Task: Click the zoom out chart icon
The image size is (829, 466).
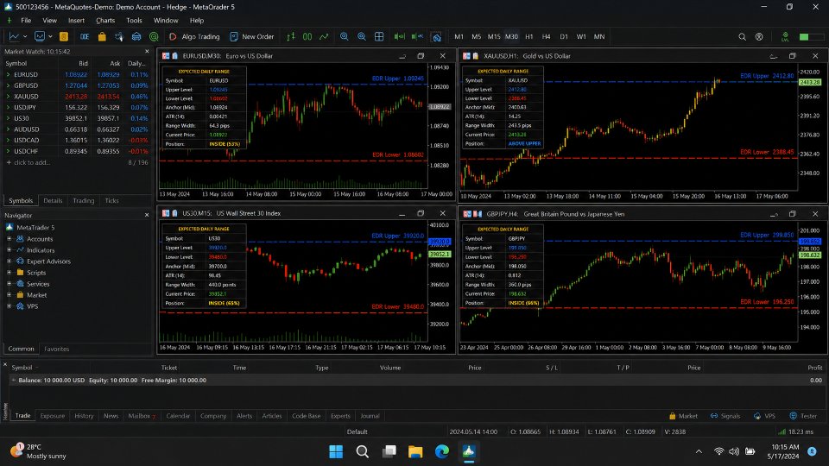Action: pyautogui.click(x=362, y=36)
